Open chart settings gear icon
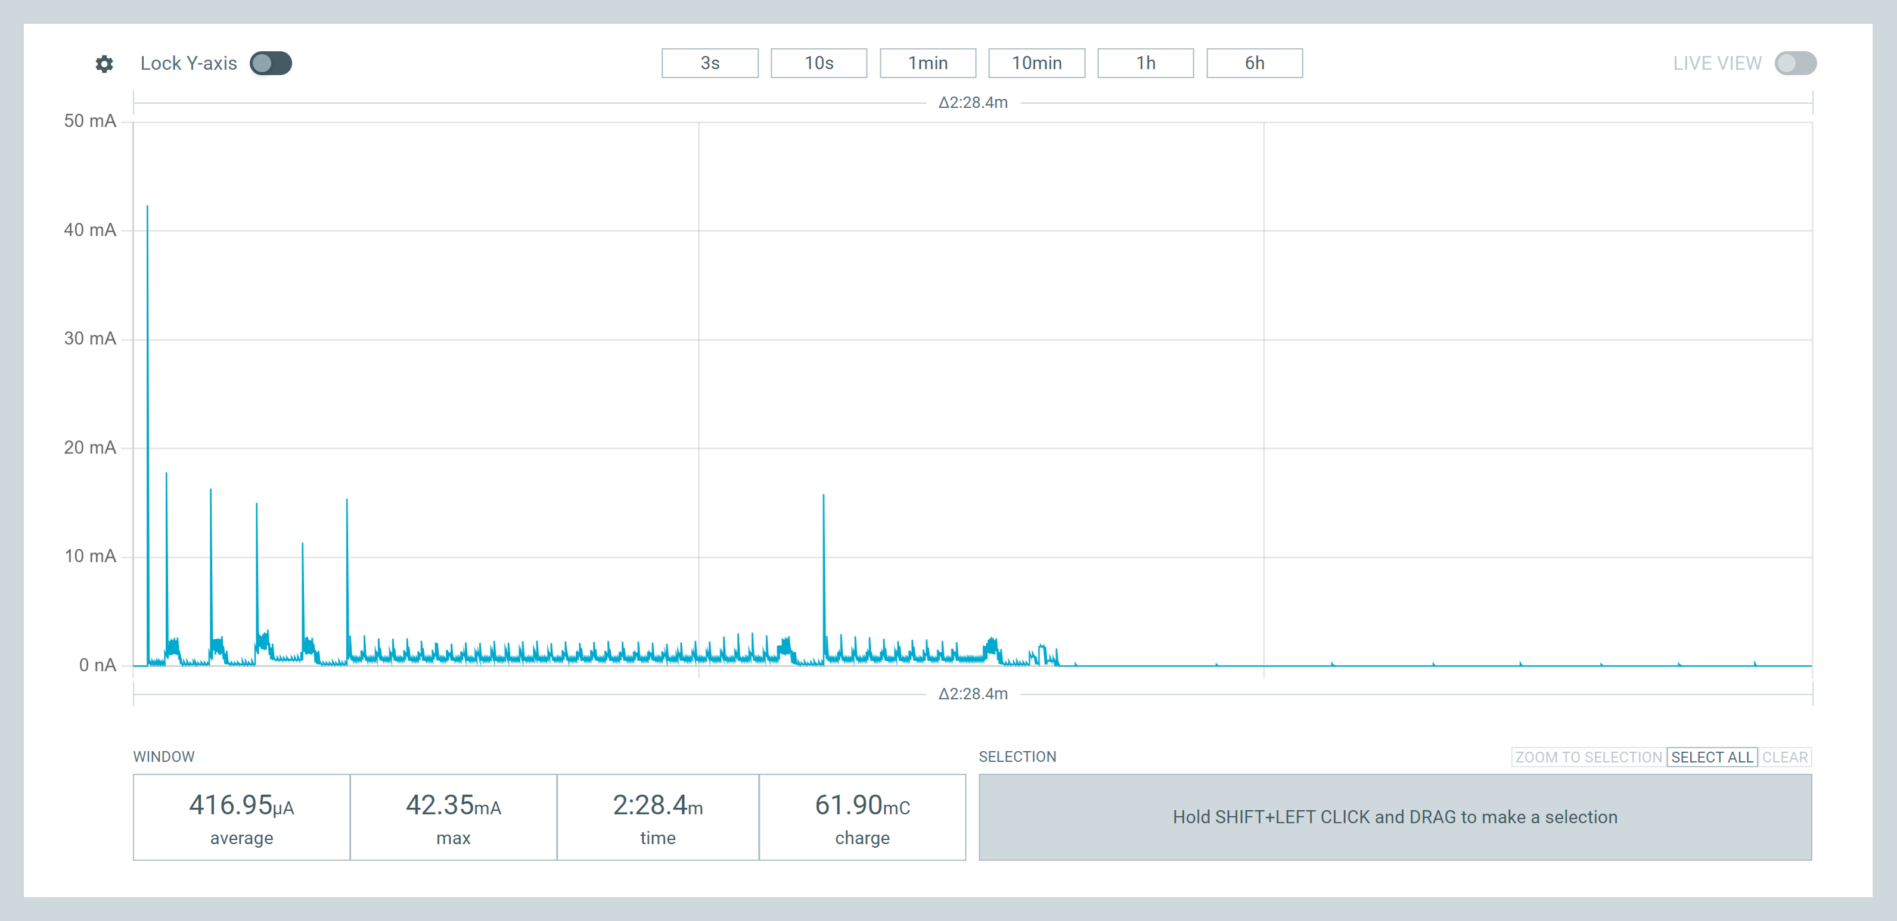This screenshot has width=1897, height=921. click(104, 64)
